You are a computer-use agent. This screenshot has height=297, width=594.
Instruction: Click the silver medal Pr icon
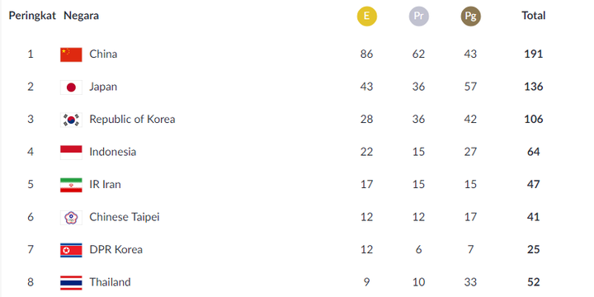point(418,16)
